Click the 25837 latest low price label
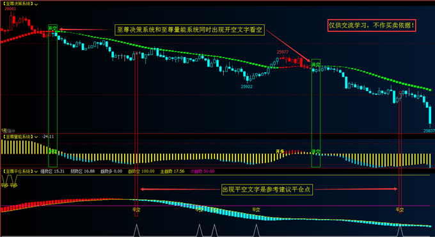This screenshot has width=435, height=237. click(x=429, y=131)
